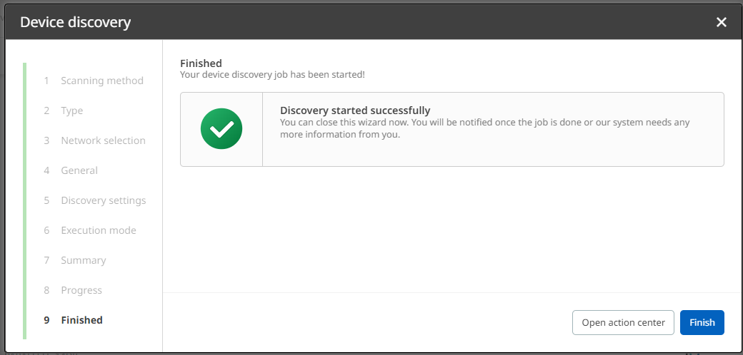Go to the Scanning method step
The height and width of the screenshot is (355, 743).
[101, 81]
